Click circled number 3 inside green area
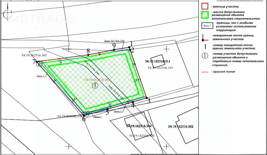 [95, 85]
